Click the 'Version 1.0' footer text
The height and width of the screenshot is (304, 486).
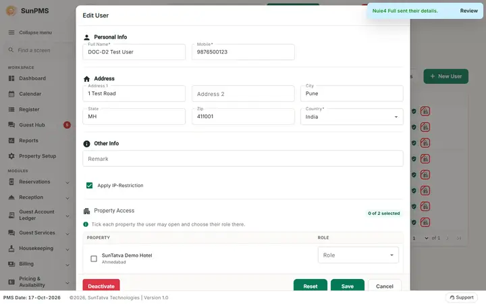tap(156, 297)
